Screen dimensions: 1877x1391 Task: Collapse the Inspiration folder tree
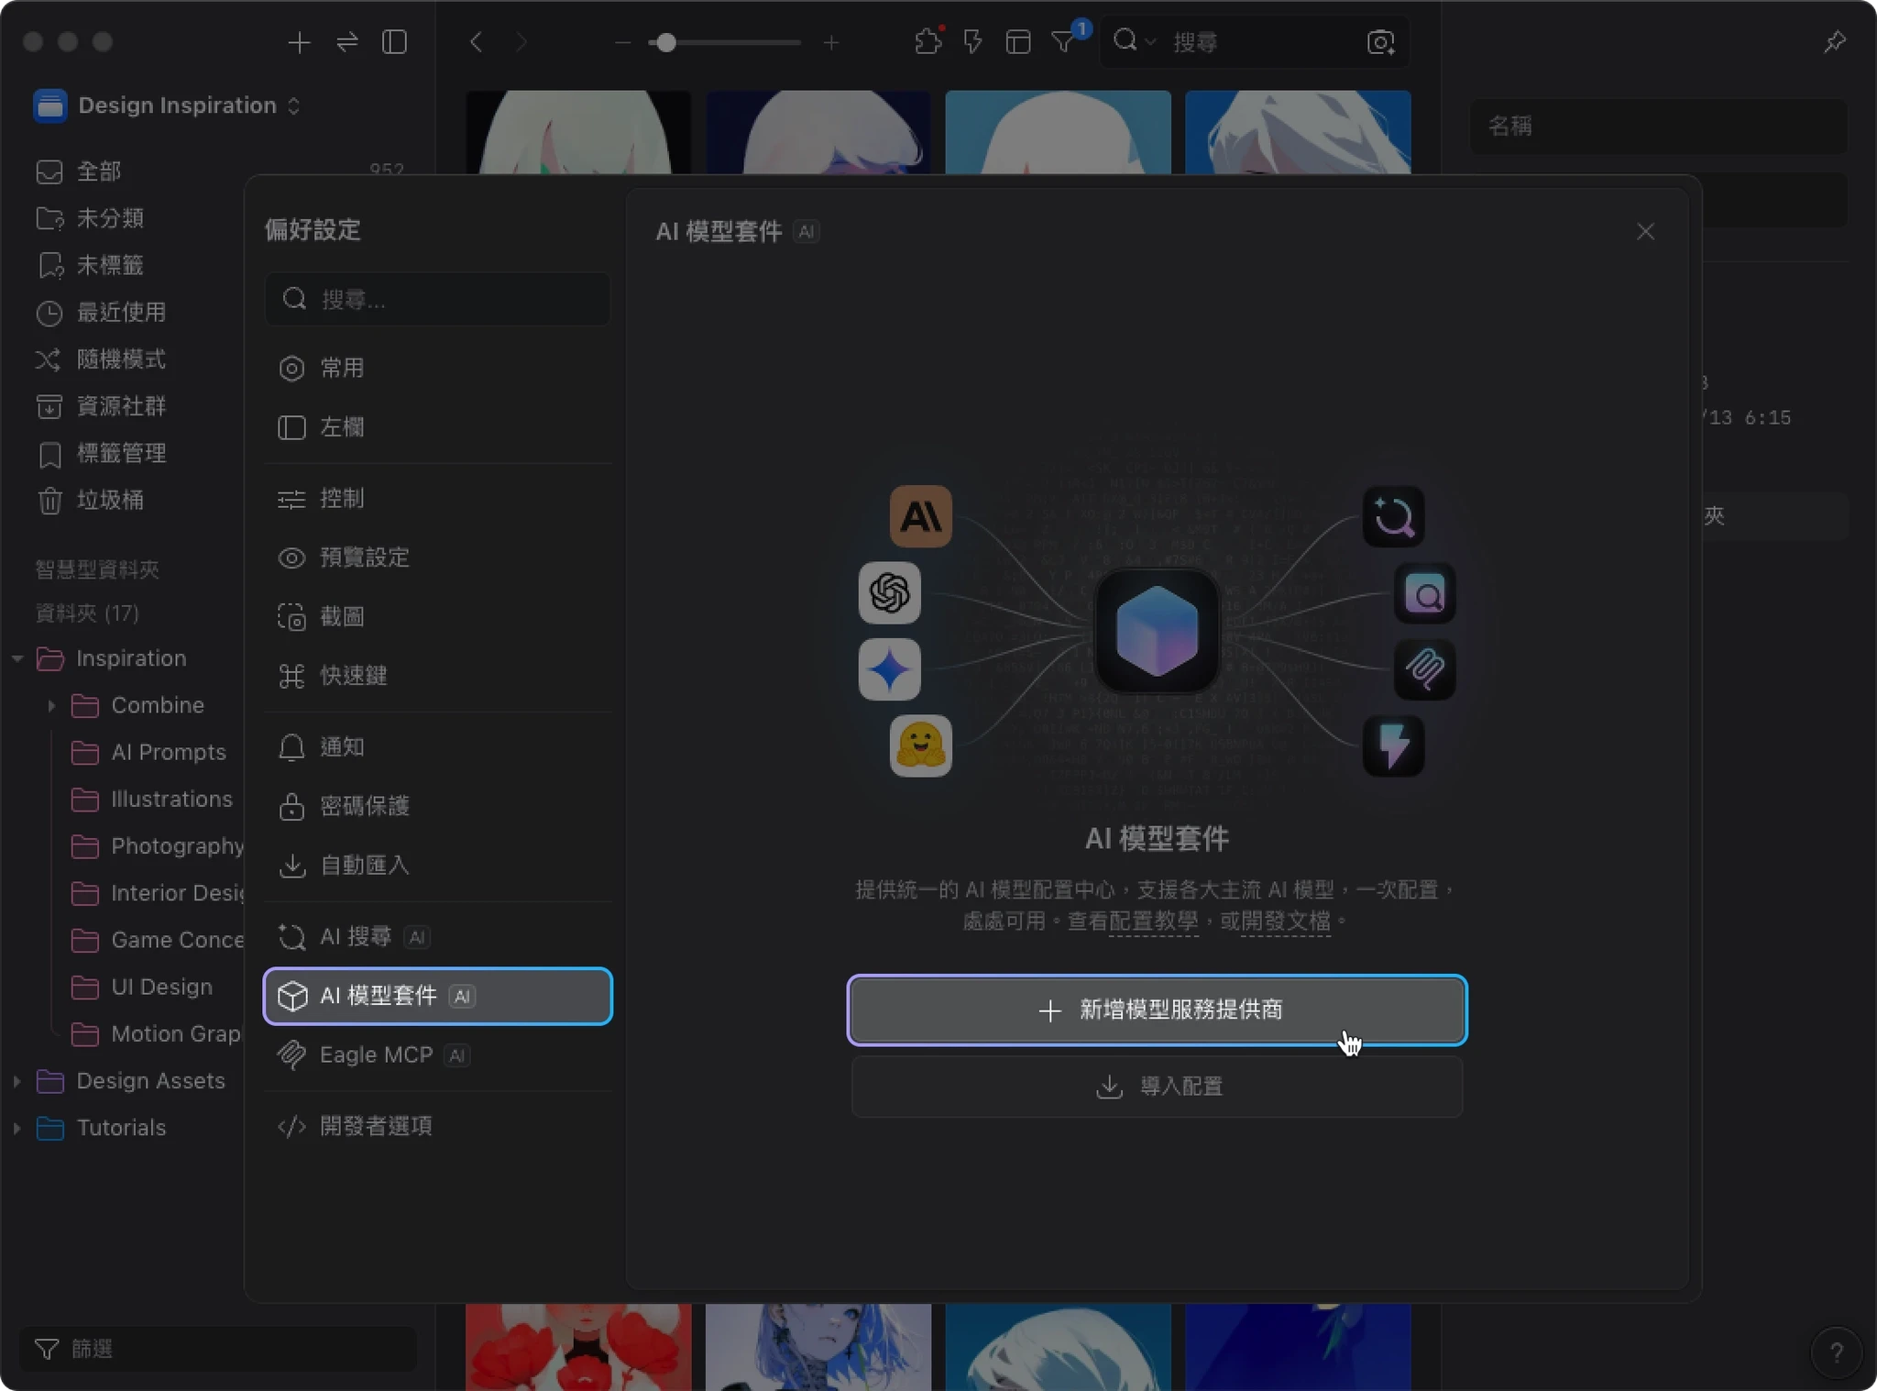pyautogui.click(x=16, y=658)
